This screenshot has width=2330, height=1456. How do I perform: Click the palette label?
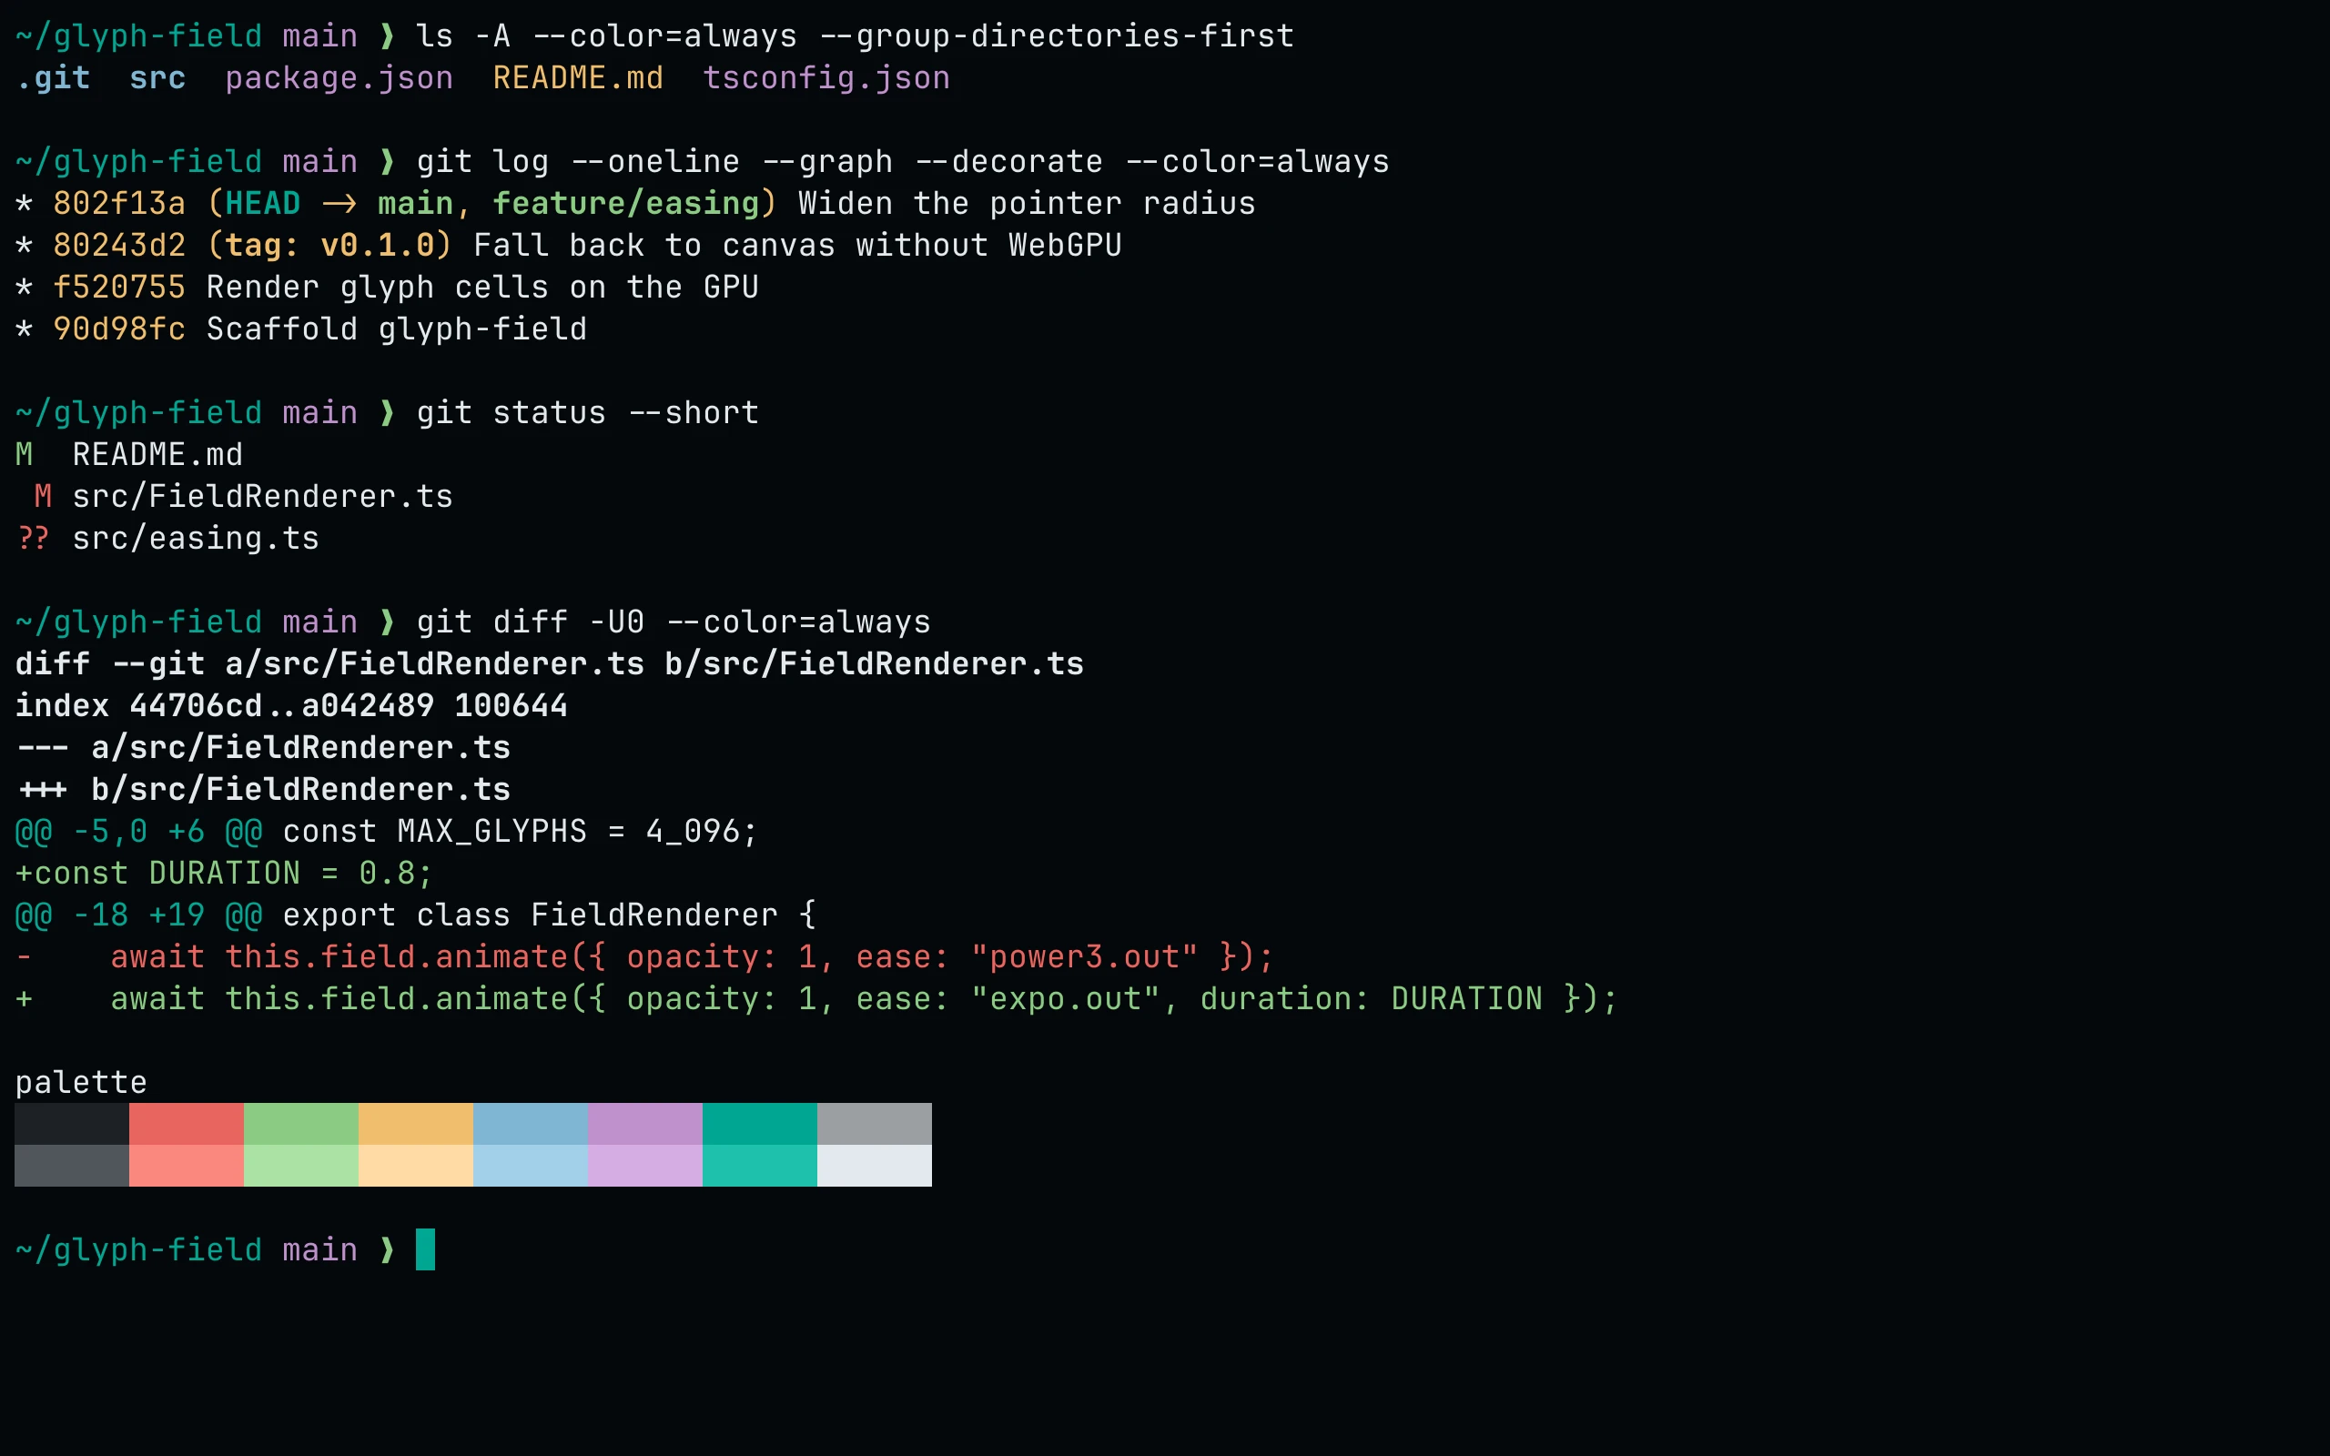click(81, 1082)
